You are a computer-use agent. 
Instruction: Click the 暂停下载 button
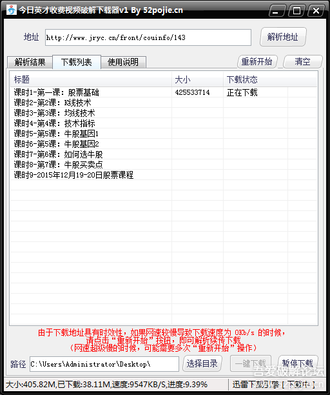tap(298, 363)
